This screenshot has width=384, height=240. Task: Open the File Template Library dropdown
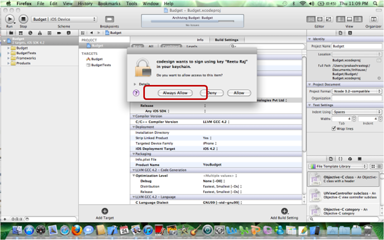pyautogui.click(x=338, y=167)
